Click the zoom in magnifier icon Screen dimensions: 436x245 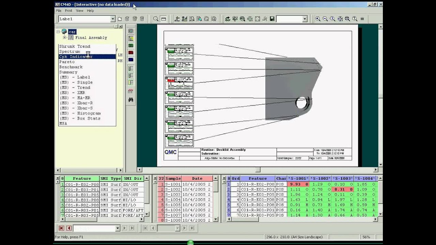click(318, 19)
